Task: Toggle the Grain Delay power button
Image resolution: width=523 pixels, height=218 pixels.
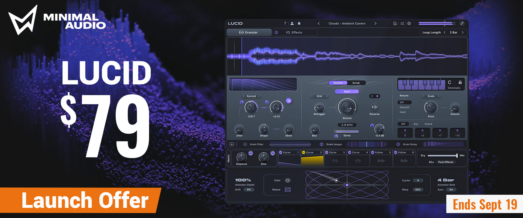Action: pos(398,144)
